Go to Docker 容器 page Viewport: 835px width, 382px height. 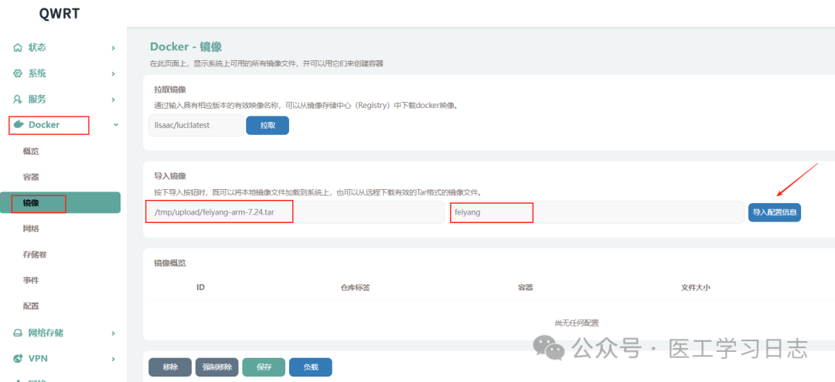[31, 177]
